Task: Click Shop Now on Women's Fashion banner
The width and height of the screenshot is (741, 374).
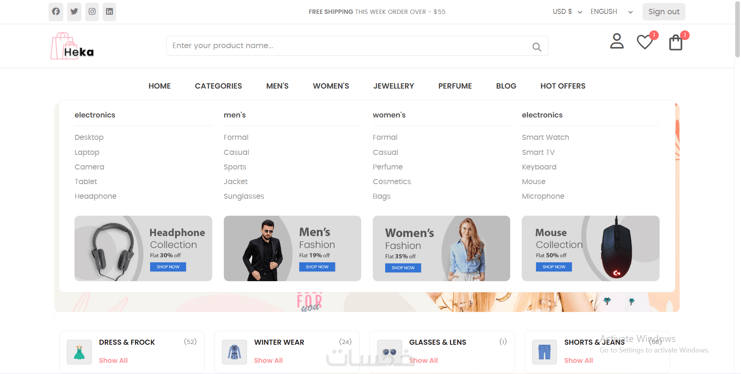Action: pos(403,268)
